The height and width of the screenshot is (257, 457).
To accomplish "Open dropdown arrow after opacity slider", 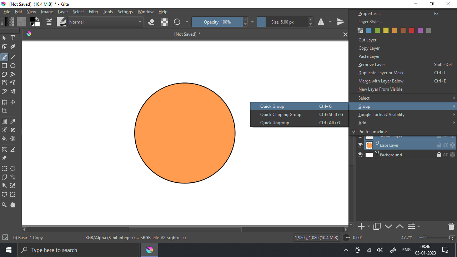I will pos(252,22).
